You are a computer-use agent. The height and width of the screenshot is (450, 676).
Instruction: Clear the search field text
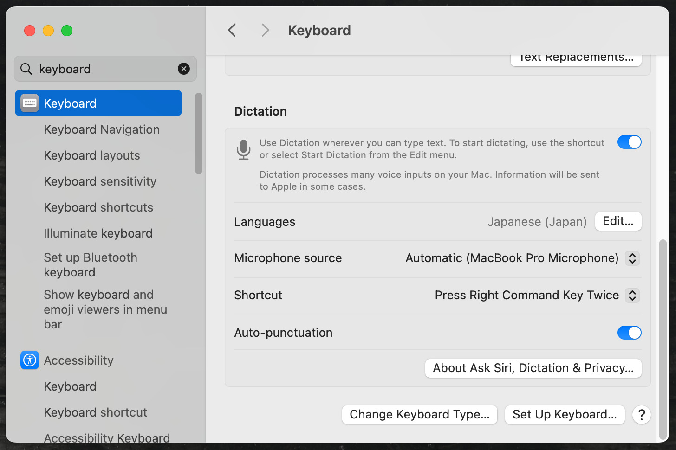[x=184, y=69]
